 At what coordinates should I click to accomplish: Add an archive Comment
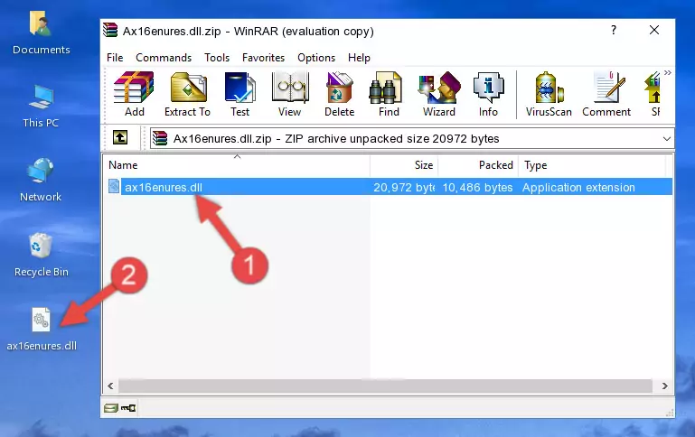tap(606, 94)
